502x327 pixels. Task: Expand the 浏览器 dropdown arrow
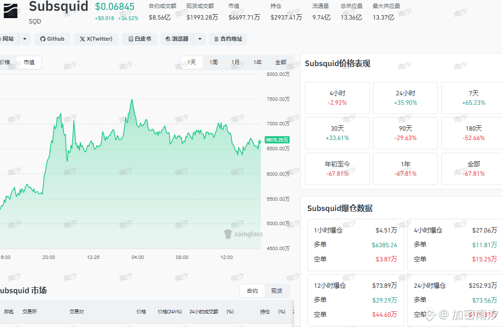200,39
